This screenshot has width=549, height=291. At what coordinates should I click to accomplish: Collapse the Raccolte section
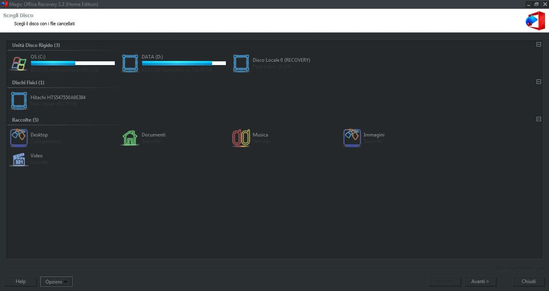pyautogui.click(x=539, y=119)
